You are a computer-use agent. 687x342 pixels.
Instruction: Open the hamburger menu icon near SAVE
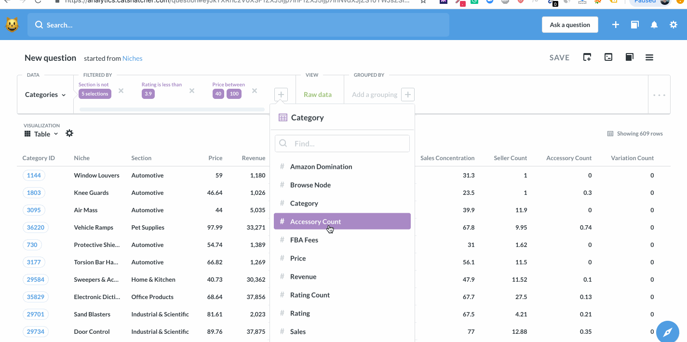(x=649, y=57)
